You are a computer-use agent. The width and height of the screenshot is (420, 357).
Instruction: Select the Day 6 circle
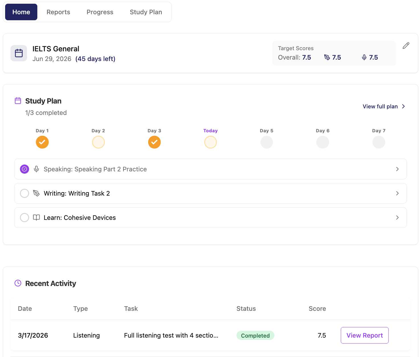click(x=323, y=142)
